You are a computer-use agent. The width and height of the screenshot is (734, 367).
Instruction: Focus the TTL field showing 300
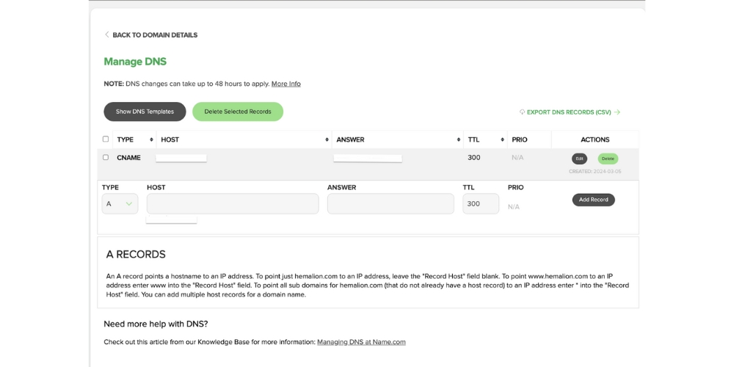pyautogui.click(x=480, y=204)
